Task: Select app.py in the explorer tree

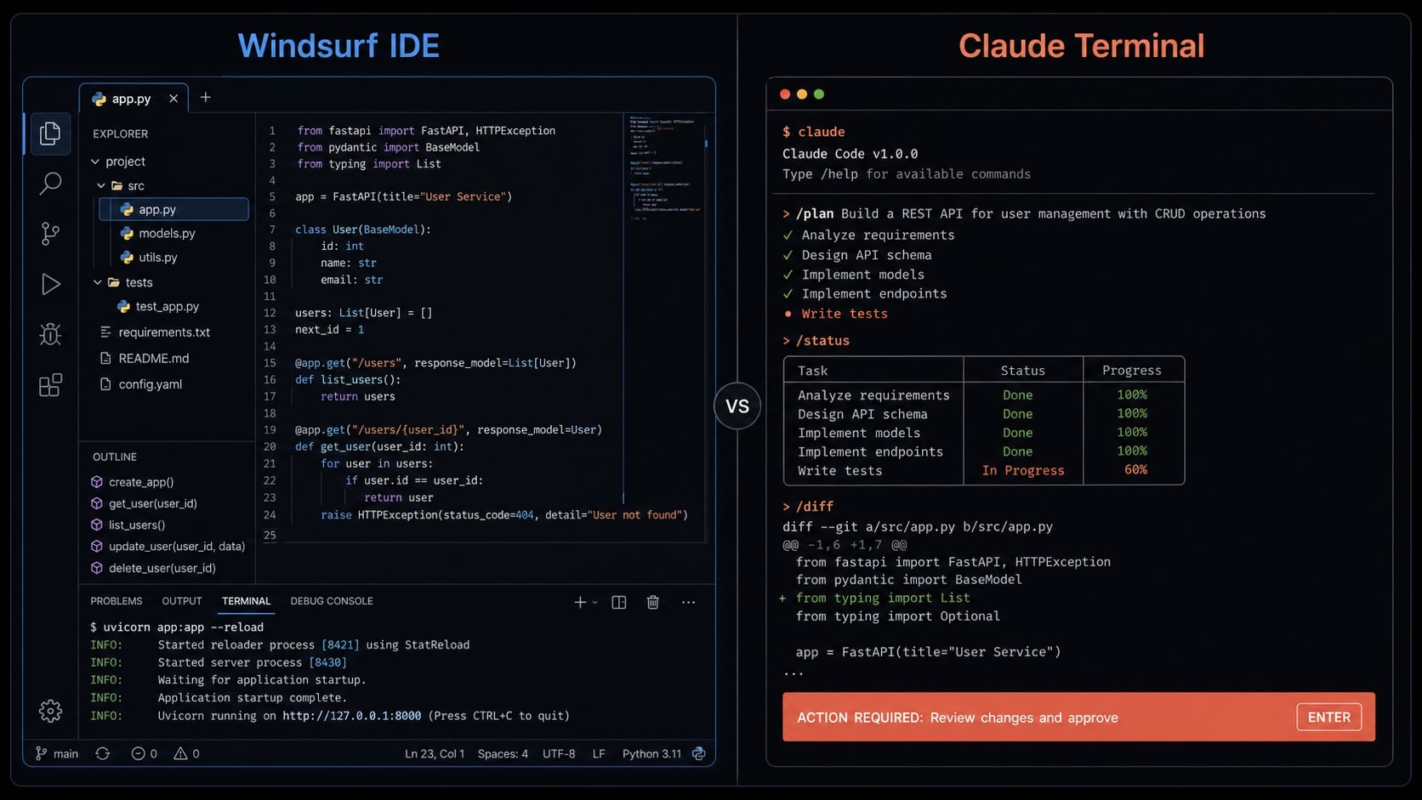Action: 173,209
